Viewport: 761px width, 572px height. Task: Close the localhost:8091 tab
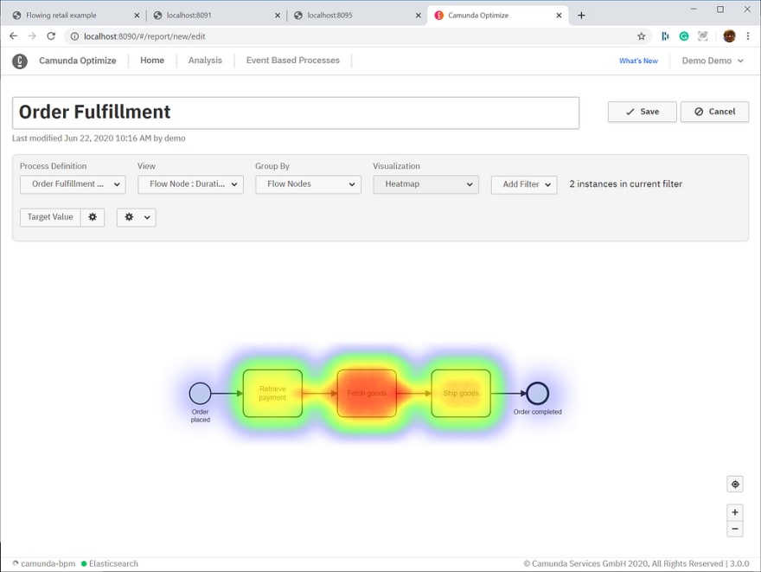tap(278, 16)
